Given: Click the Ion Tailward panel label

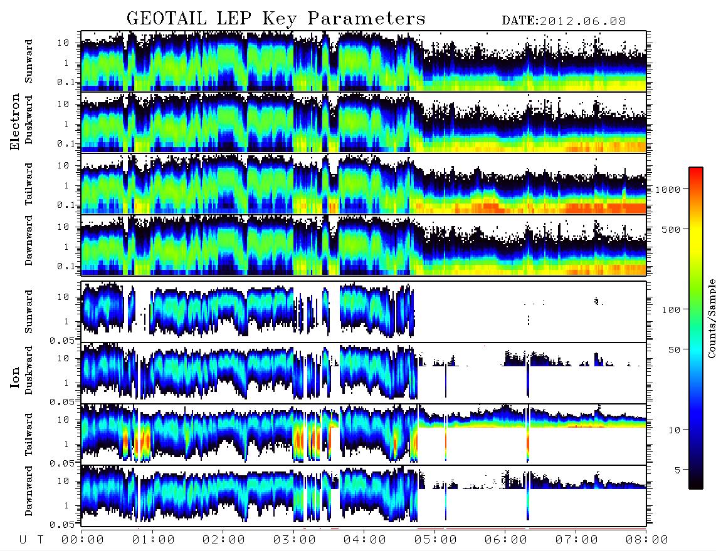Looking at the screenshot, I should [x=29, y=435].
